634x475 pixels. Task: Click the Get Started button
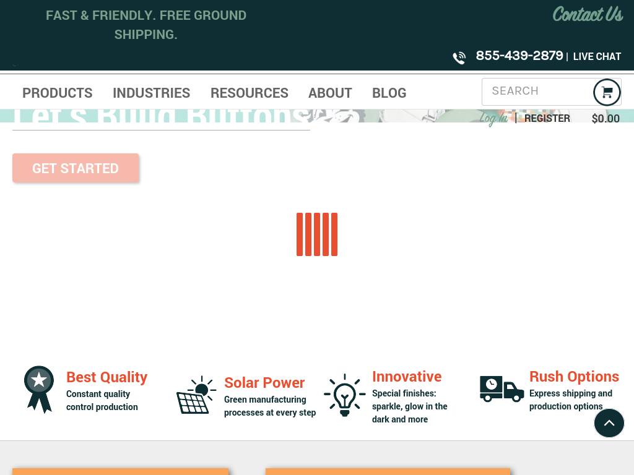76,168
